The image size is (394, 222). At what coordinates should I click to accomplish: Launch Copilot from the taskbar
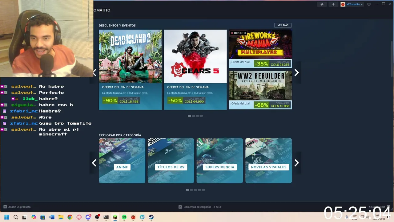point(34,217)
